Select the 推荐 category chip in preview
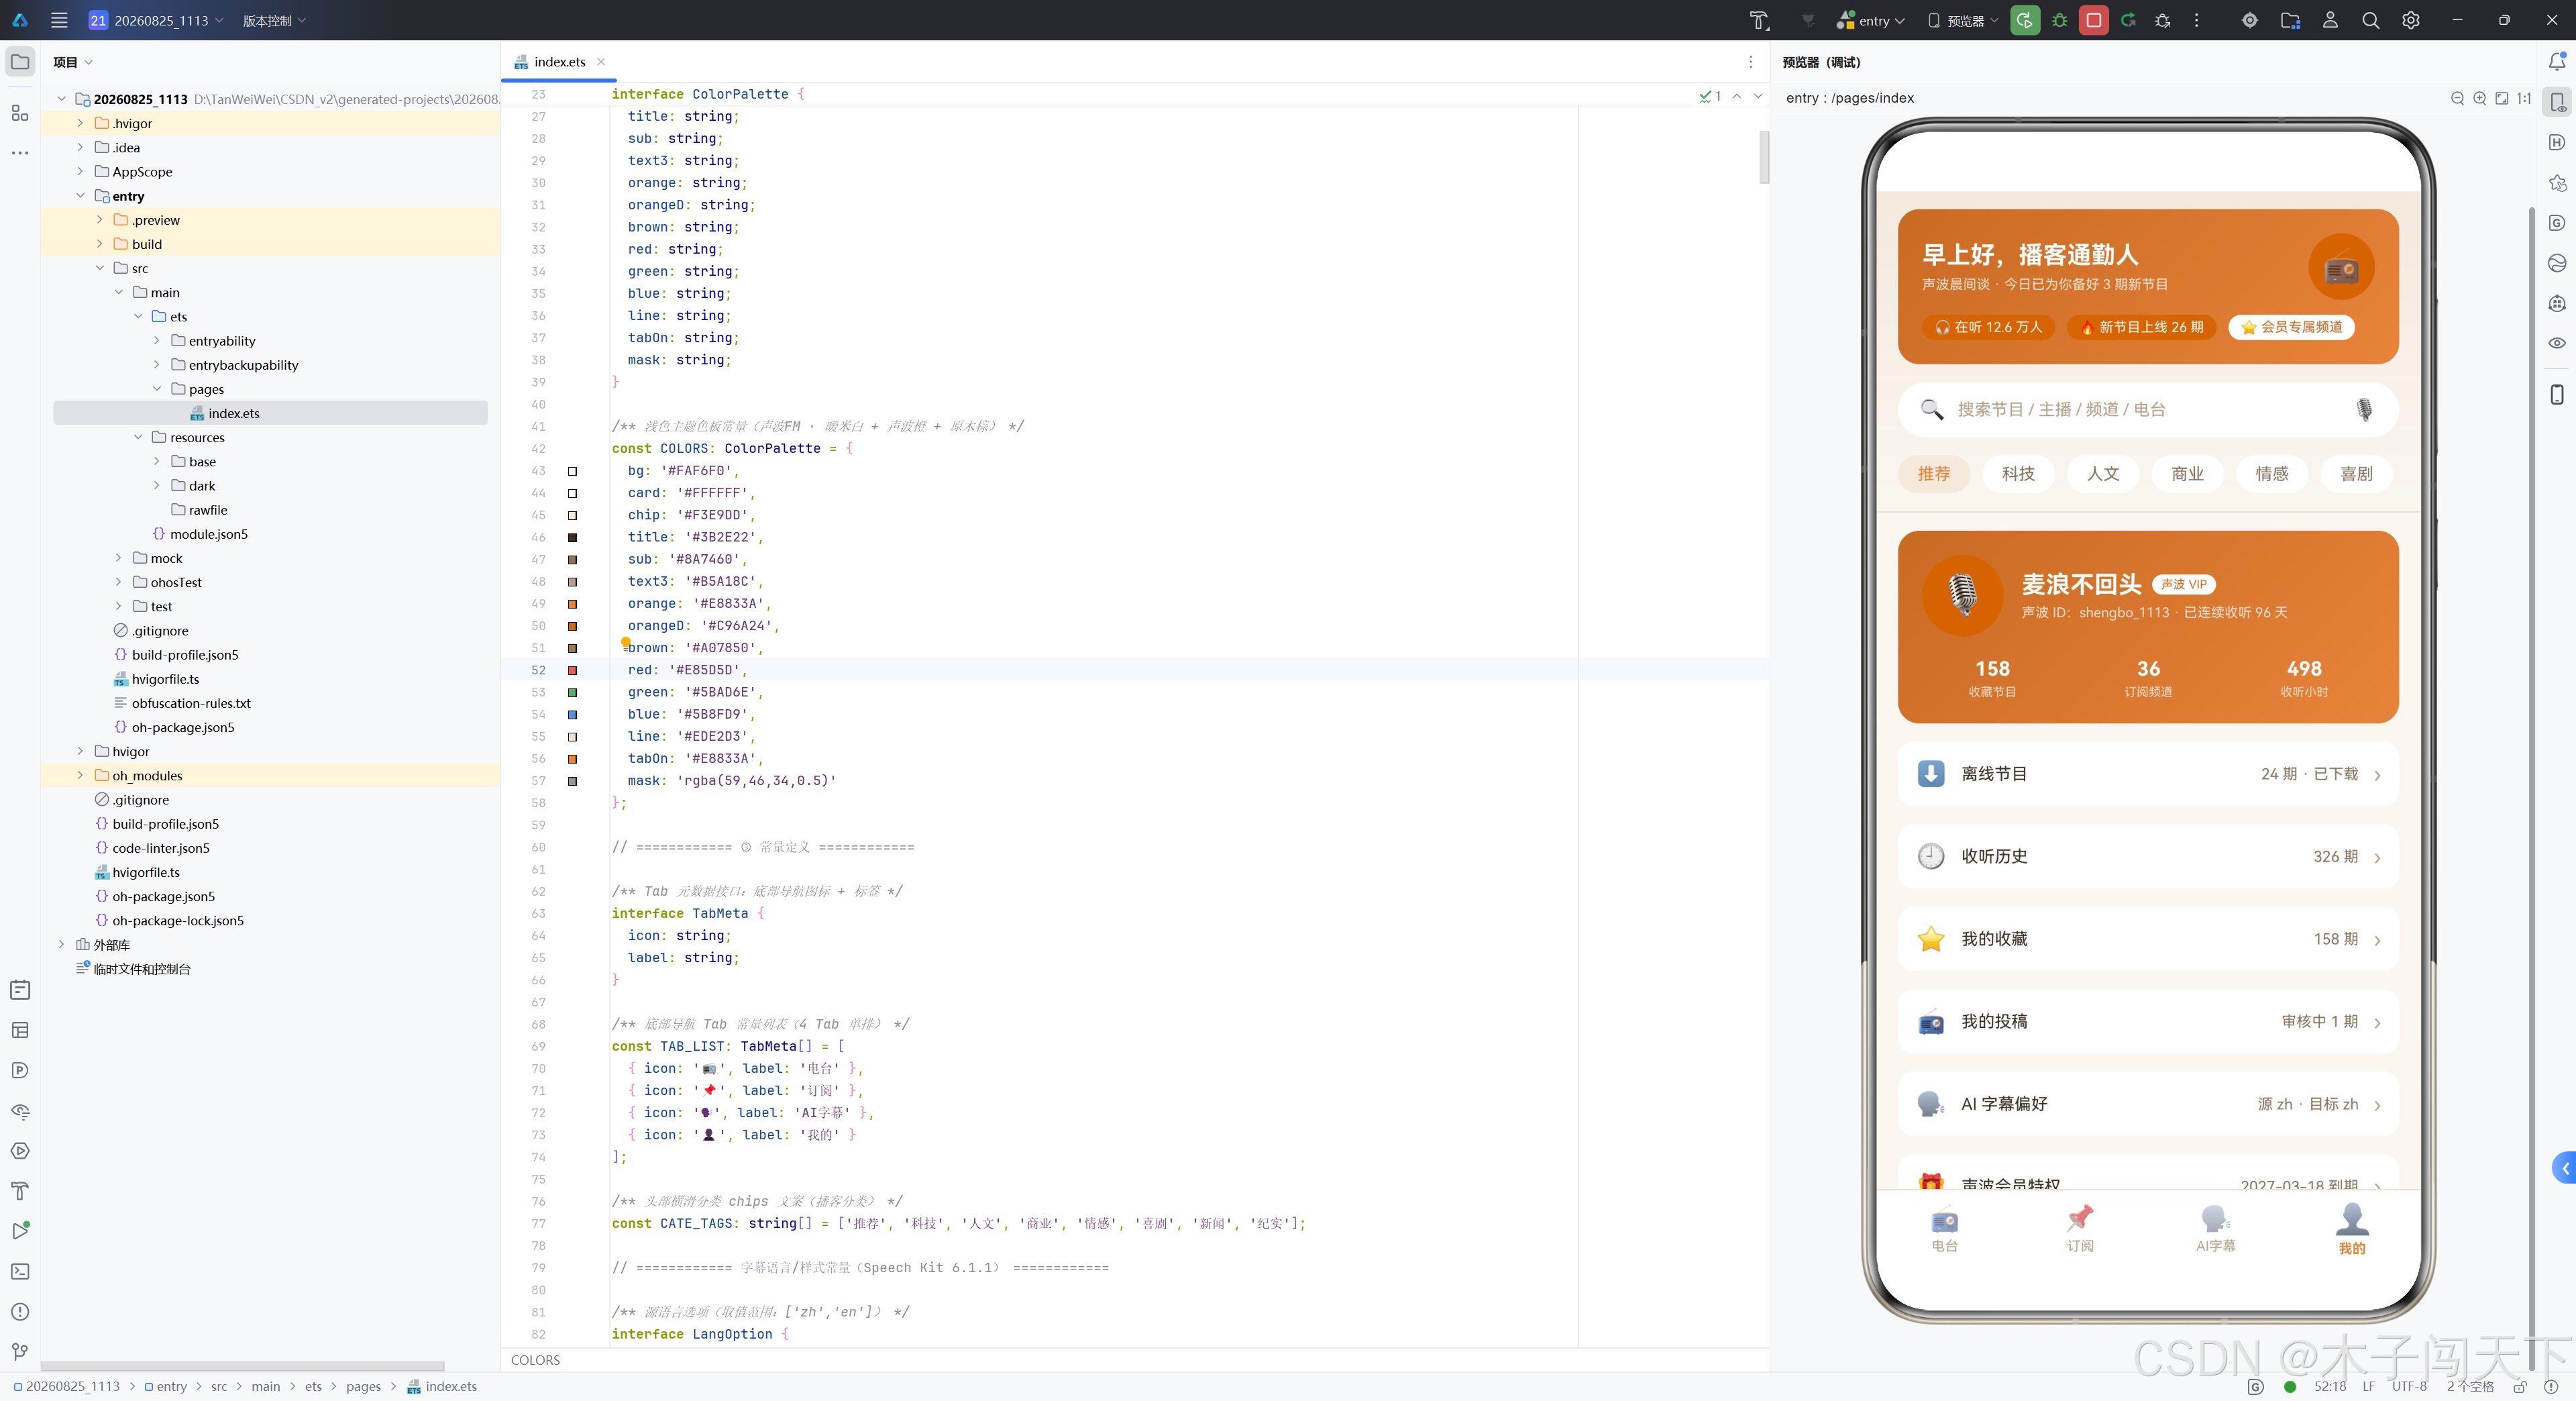The image size is (2576, 1401). 1933,473
